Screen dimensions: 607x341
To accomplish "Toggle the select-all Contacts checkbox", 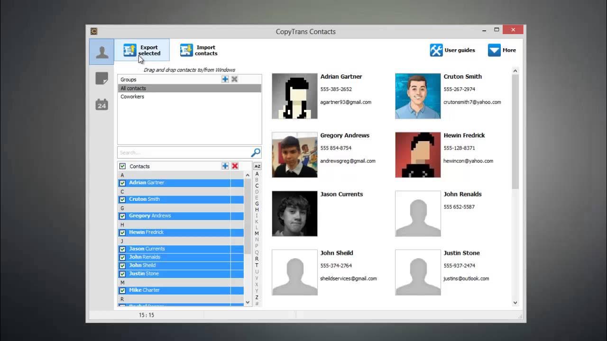I will pos(122,166).
